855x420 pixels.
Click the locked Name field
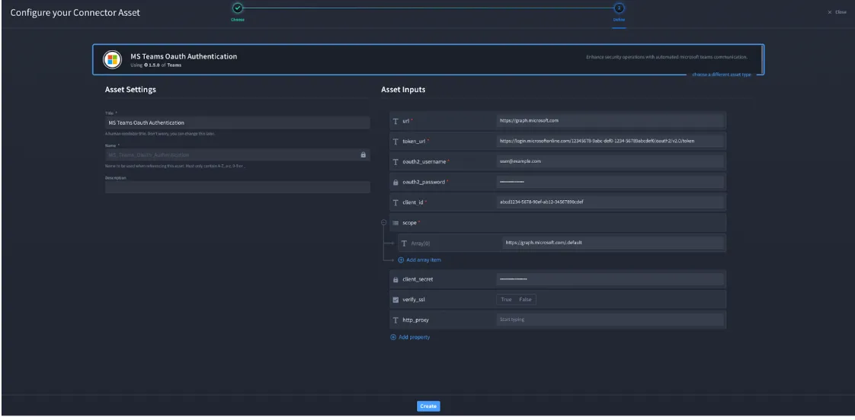[x=237, y=154]
